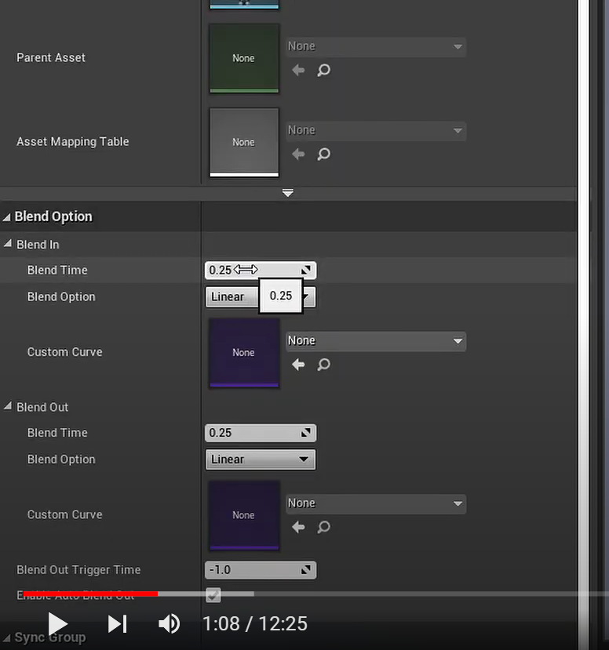Mute the video volume
Screen dimensions: 609x650
coord(170,624)
